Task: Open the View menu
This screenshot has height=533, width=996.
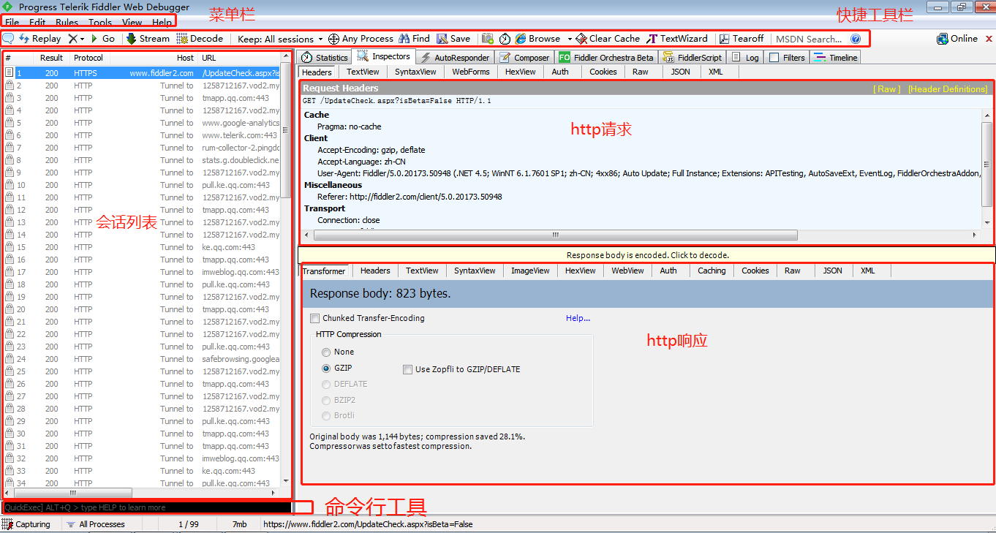Action: [132, 23]
